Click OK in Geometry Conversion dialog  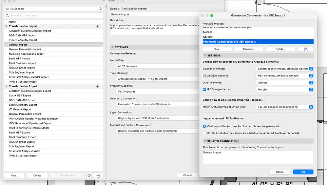click(303, 172)
